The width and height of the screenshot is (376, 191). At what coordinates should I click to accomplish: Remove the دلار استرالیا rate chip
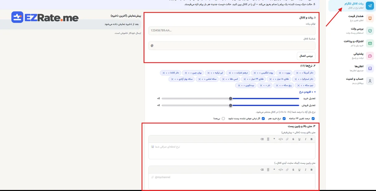click(x=295, y=79)
